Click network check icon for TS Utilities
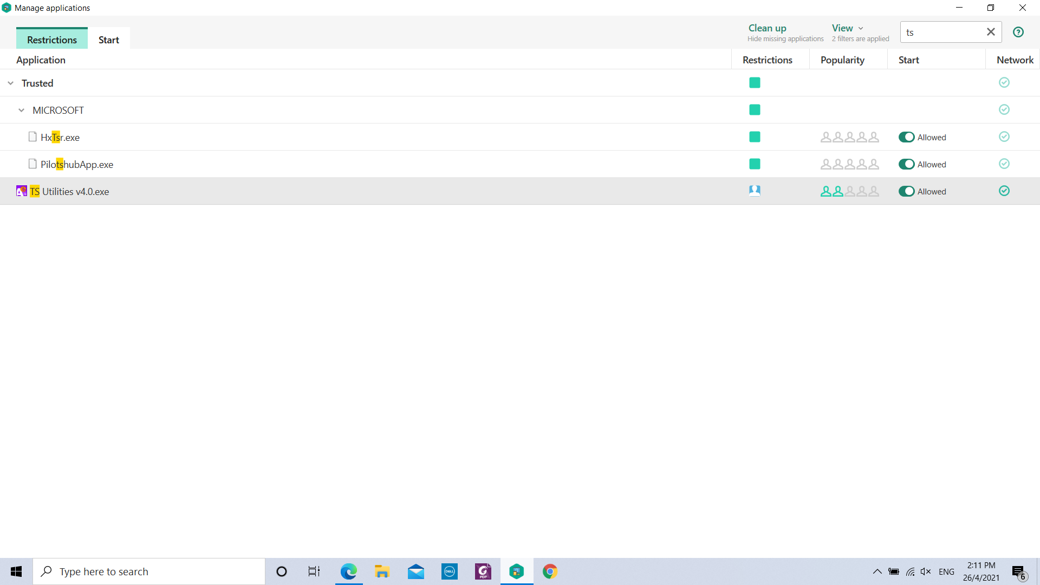 coord(1004,191)
